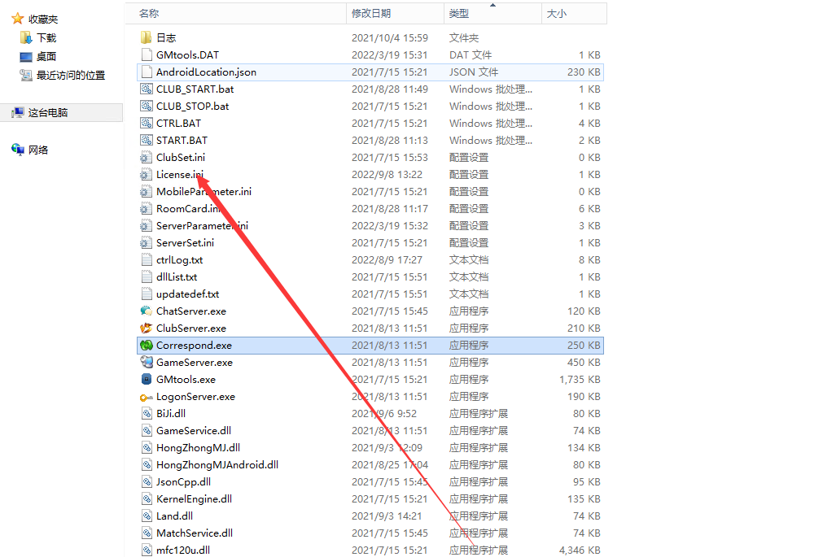The width and height of the screenshot is (823, 557).
Task: Select the HongZhongMJ.dll file
Action: click(x=198, y=448)
